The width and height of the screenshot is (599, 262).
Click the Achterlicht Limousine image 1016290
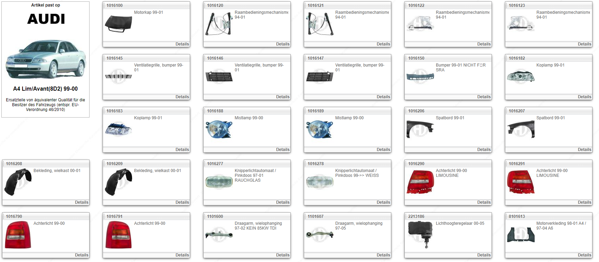[420, 182]
